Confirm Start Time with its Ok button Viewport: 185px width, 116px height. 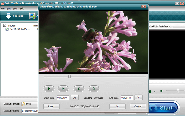(74, 98)
